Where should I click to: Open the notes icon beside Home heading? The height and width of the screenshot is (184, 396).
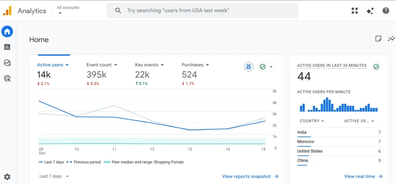pyautogui.click(x=378, y=39)
